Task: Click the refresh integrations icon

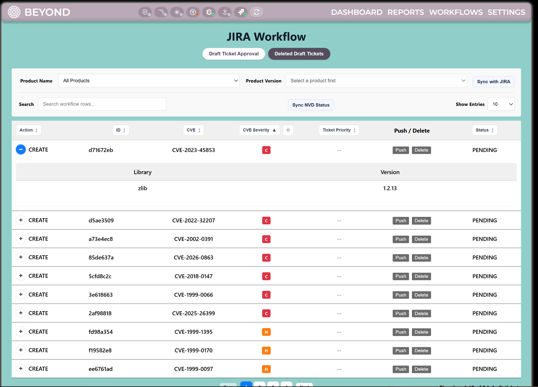Action: (256, 12)
